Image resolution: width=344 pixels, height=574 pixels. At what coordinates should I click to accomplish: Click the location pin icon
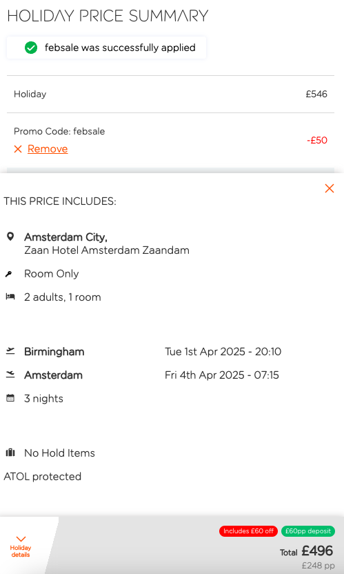10,237
